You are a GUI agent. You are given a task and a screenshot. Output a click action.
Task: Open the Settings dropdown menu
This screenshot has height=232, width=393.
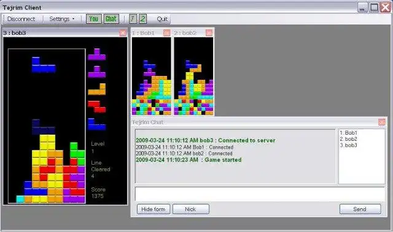pos(61,19)
